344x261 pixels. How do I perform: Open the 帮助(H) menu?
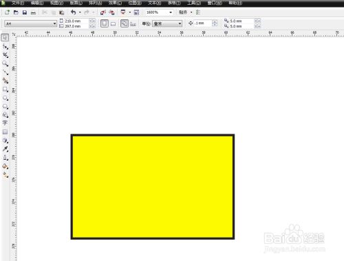click(x=235, y=3)
